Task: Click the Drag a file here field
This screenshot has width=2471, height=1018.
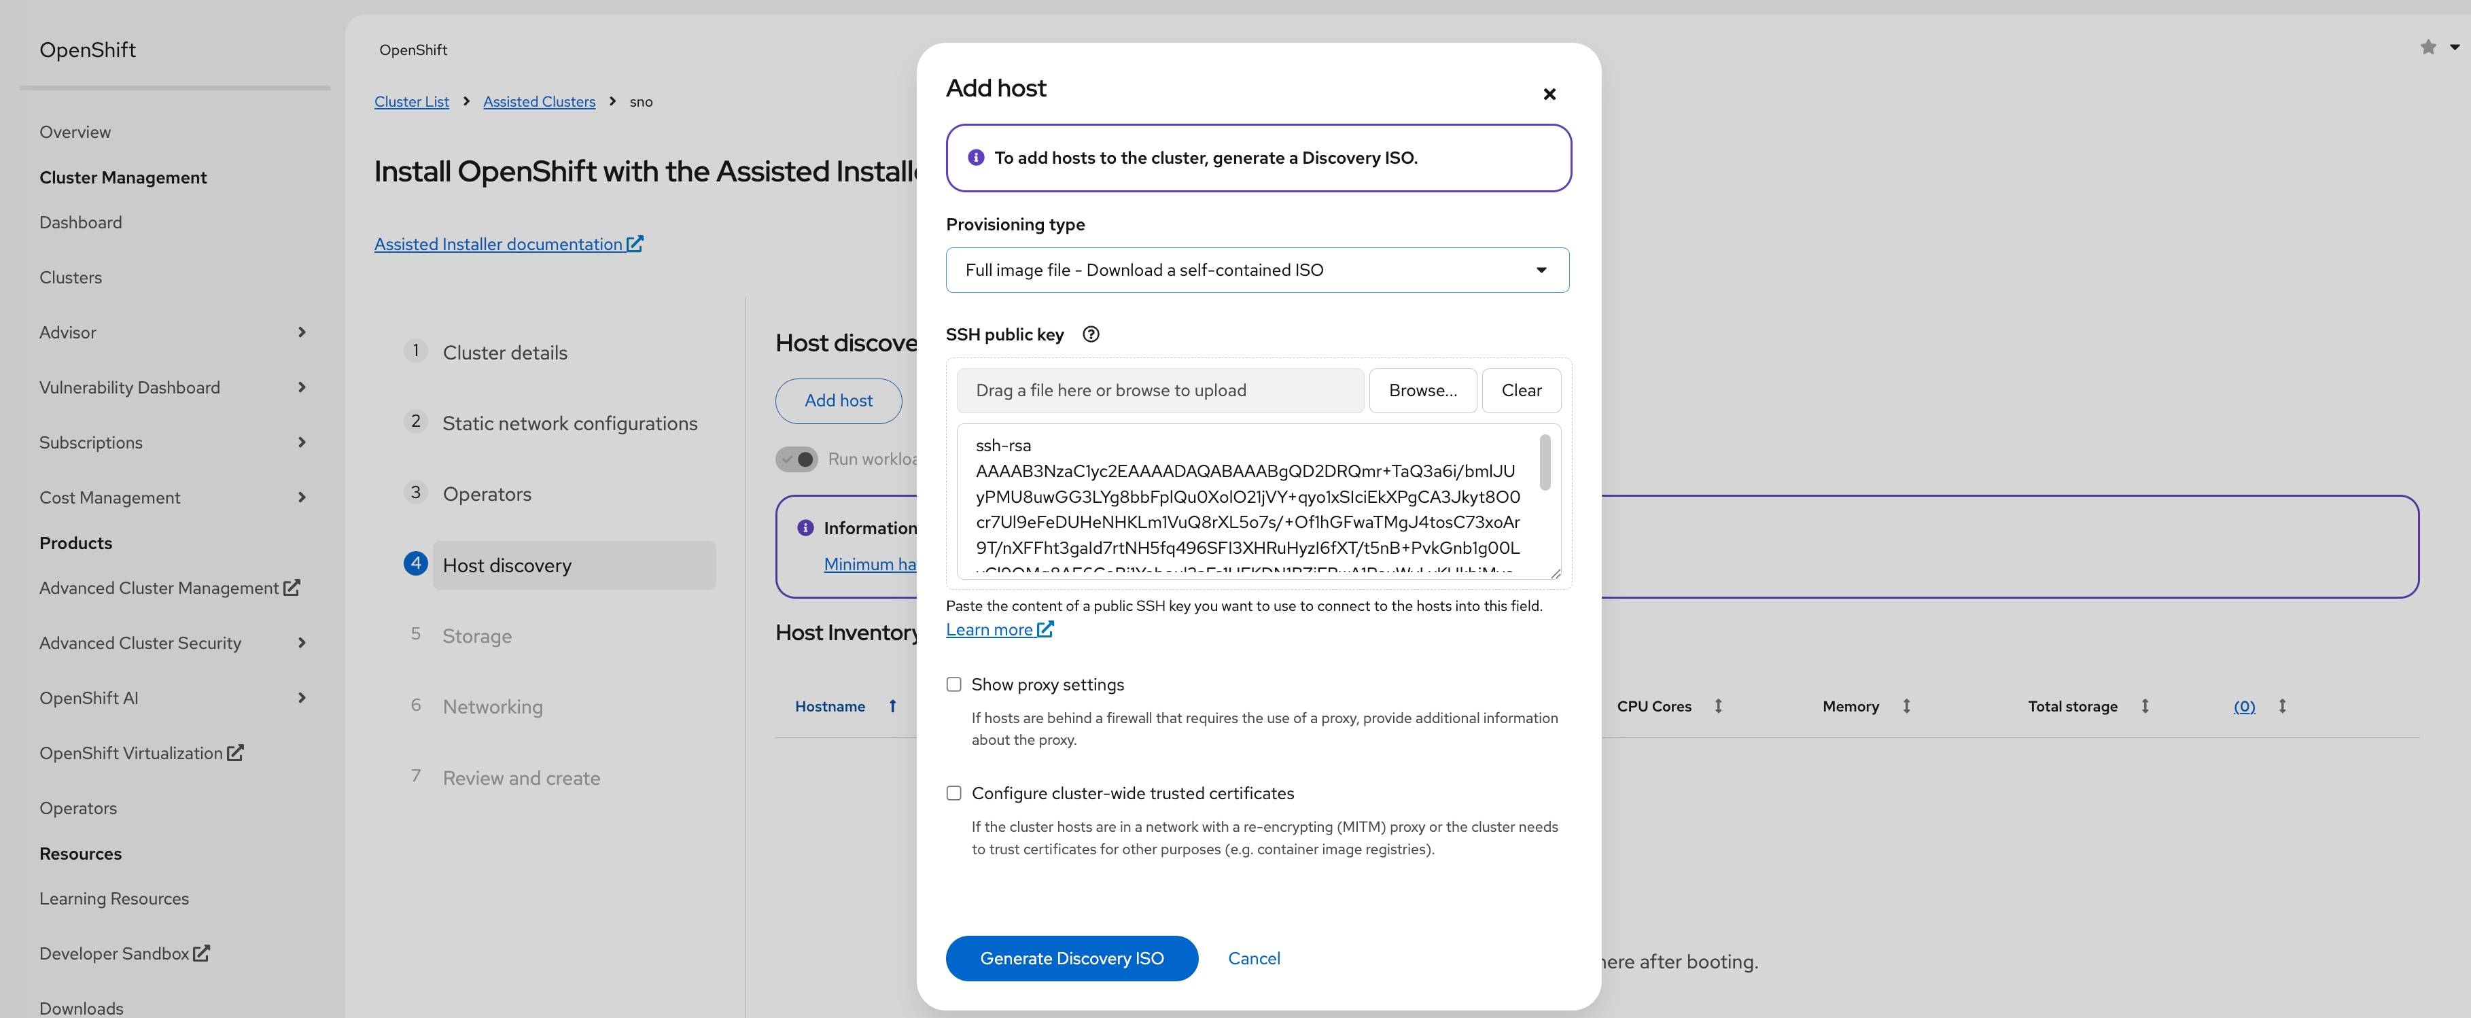Action: [1159, 391]
